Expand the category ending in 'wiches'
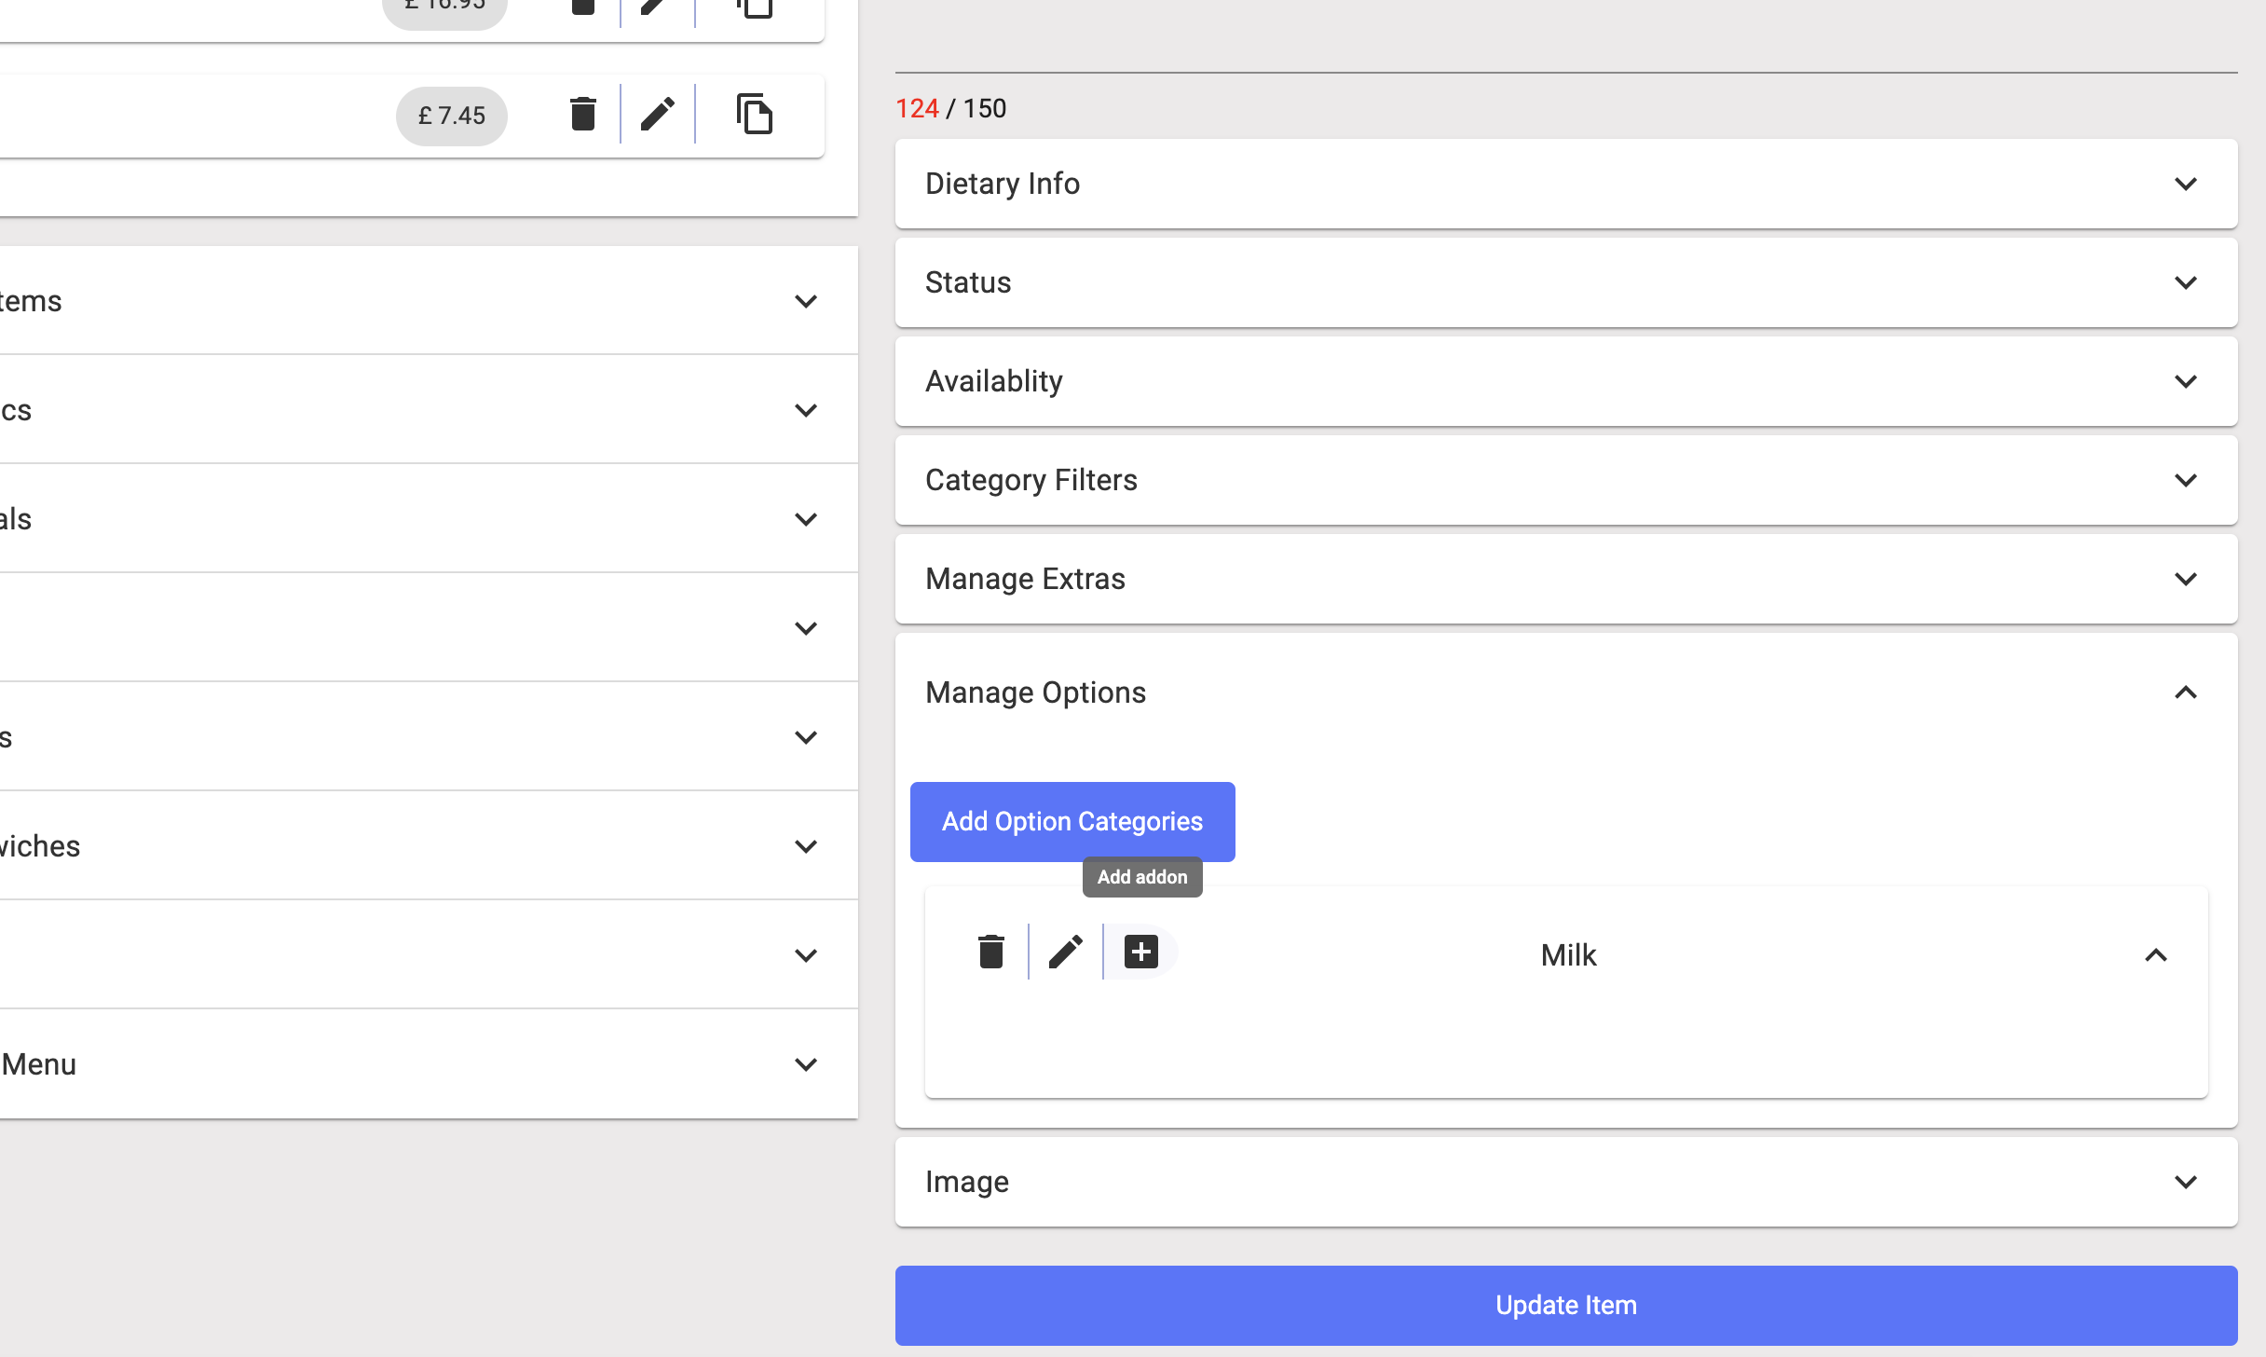This screenshot has width=2266, height=1357. tap(805, 846)
